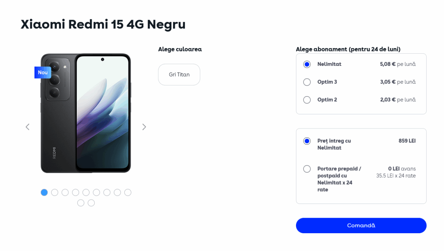
Task: Select Portare prepaid / postpaid 24 rate option
Action: click(307, 169)
